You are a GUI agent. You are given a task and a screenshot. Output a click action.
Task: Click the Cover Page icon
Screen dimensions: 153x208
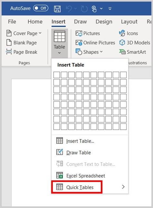[9, 33]
